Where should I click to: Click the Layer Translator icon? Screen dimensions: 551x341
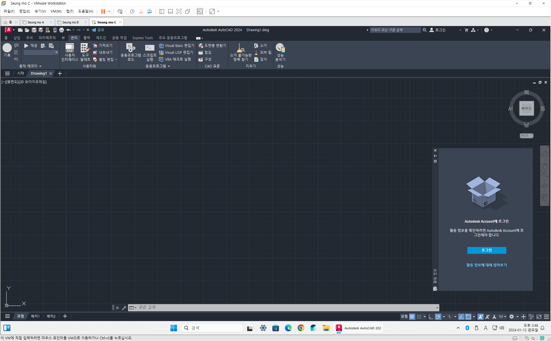click(x=212, y=45)
